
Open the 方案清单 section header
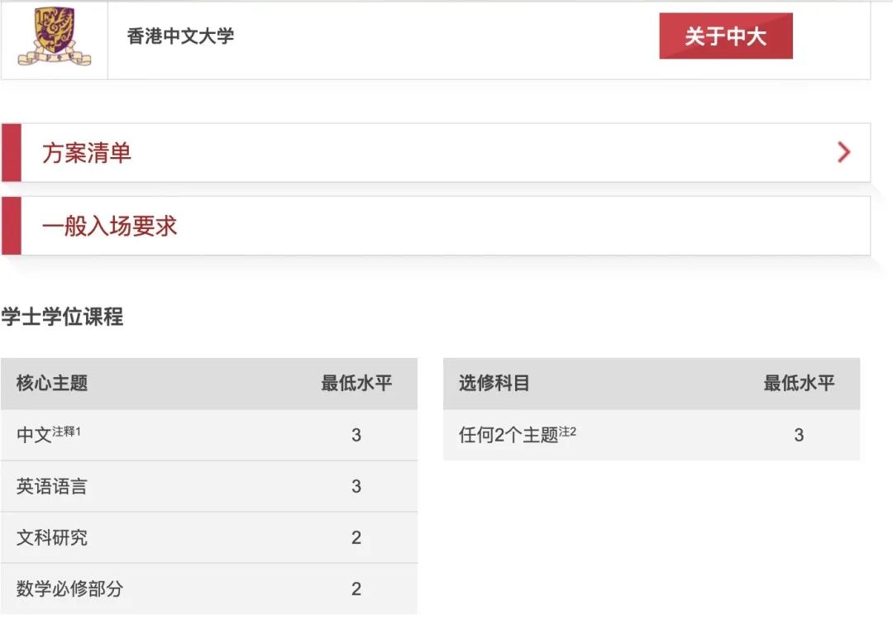(436, 153)
